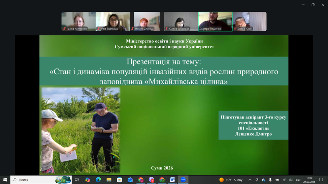This screenshot has height=184, width=328.
Task: Open the 10°C Sunny weather widget
Action: tap(231, 180)
